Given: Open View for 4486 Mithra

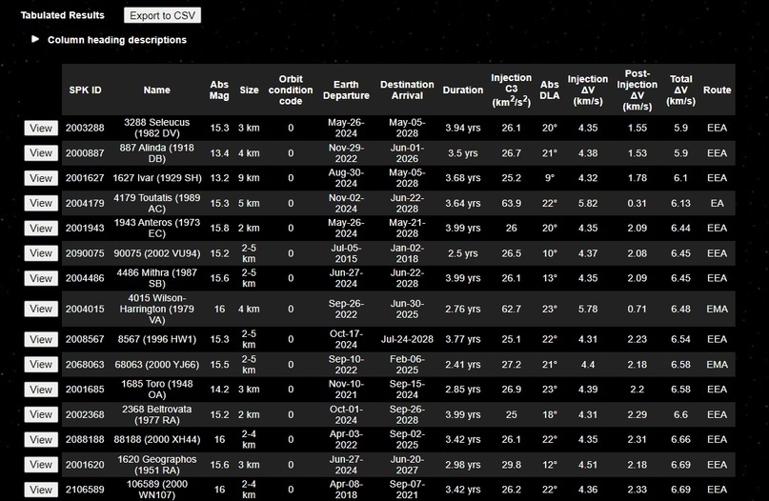Looking at the screenshot, I should pos(41,278).
